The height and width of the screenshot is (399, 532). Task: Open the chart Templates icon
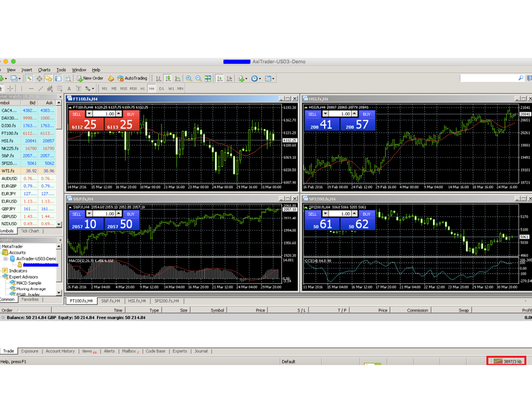(x=268, y=78)
